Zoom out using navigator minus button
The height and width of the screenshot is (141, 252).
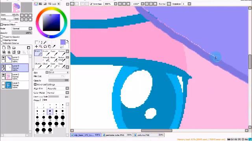click(22, 15)
